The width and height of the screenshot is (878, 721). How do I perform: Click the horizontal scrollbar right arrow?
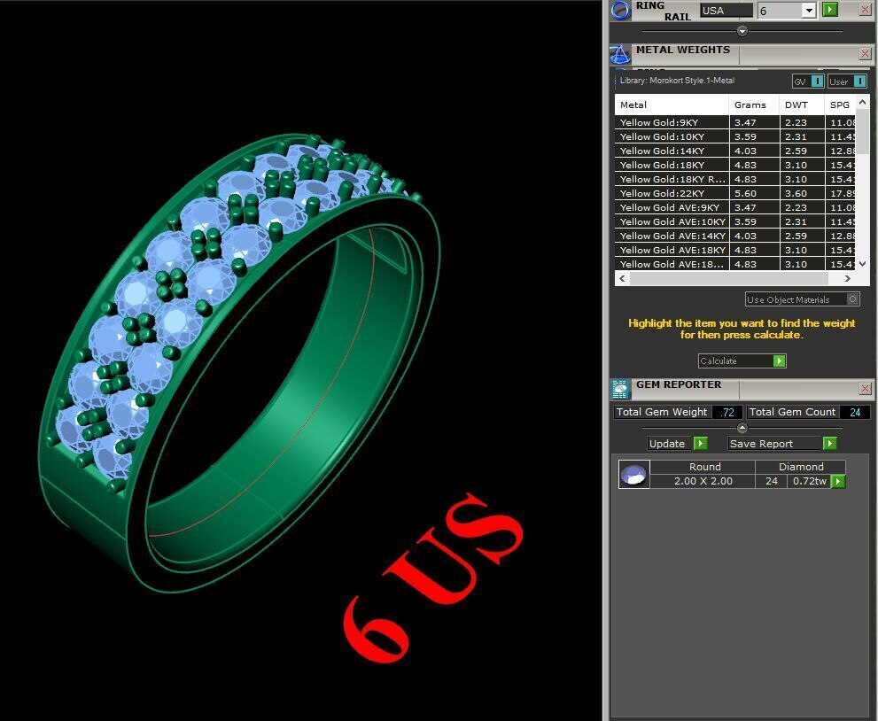(848, 278)
